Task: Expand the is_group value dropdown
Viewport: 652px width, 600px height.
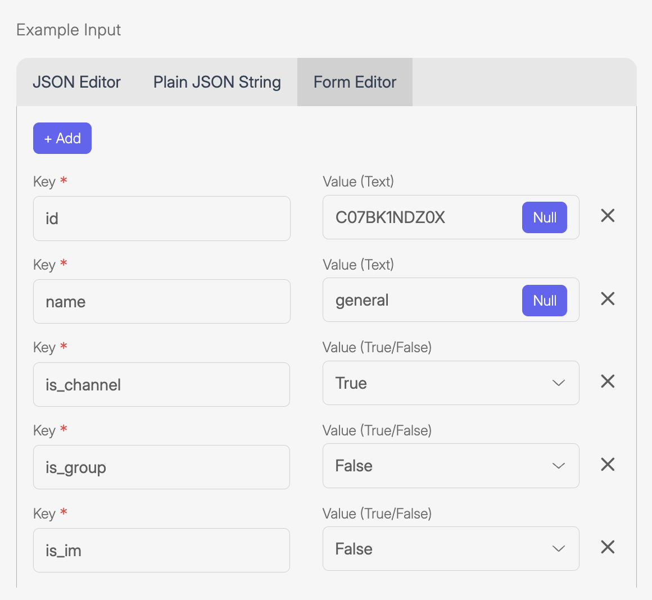Action: tap(451, 466)
